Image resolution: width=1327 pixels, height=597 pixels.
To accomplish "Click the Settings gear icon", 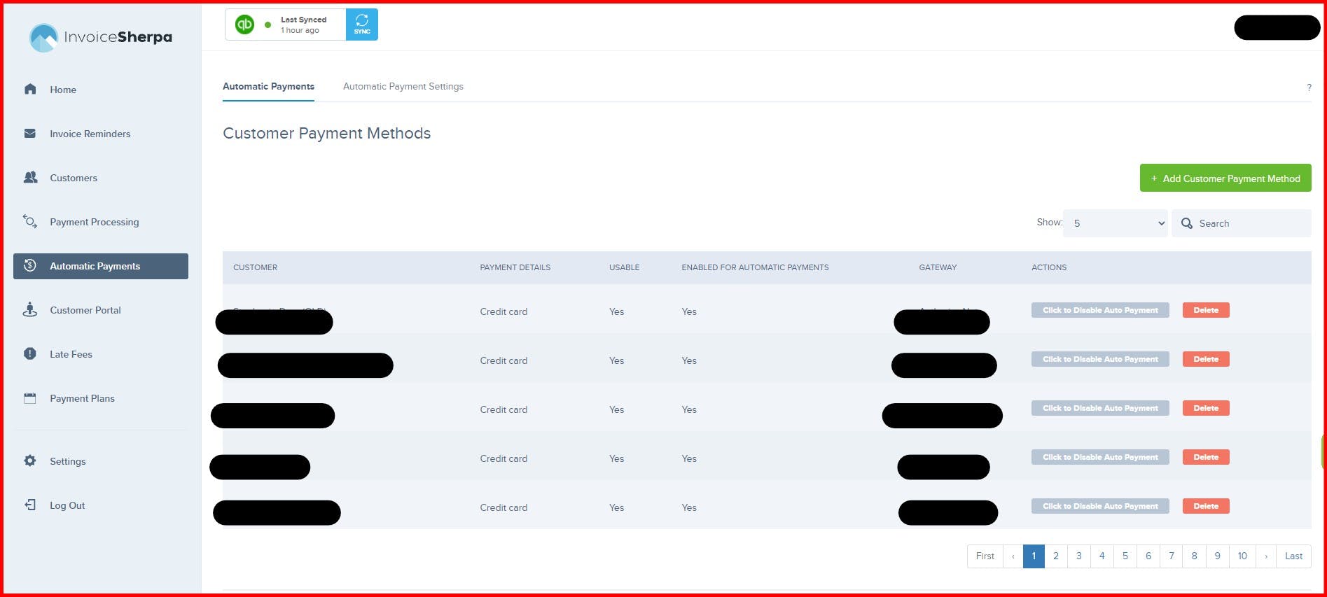I will tap(30, 461).
